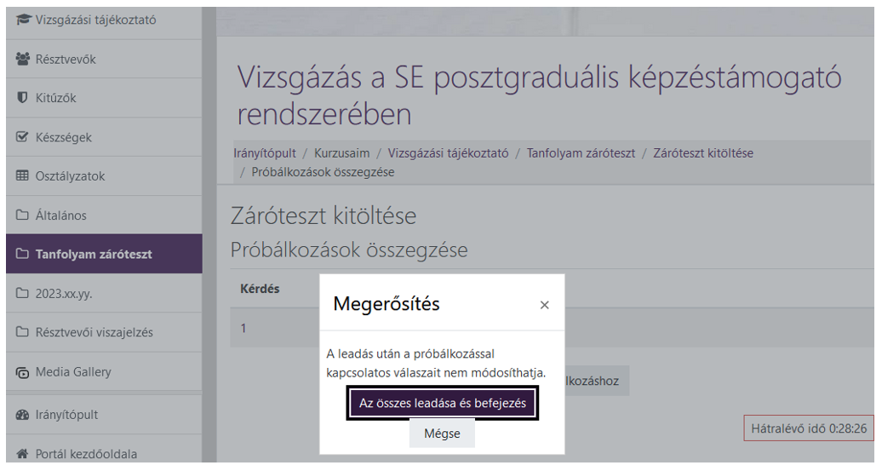Navigate to Záróteszt kitöltése breadcrumb link

pyautogui.click(x=702, y=153)
